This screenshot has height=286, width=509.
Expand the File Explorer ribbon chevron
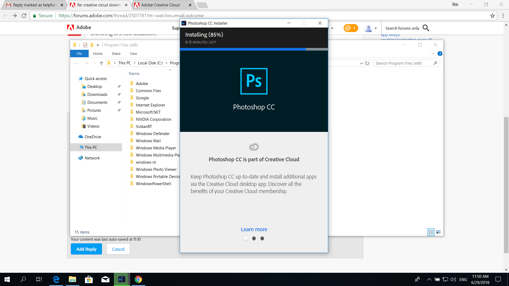click(x=433, y=53)
